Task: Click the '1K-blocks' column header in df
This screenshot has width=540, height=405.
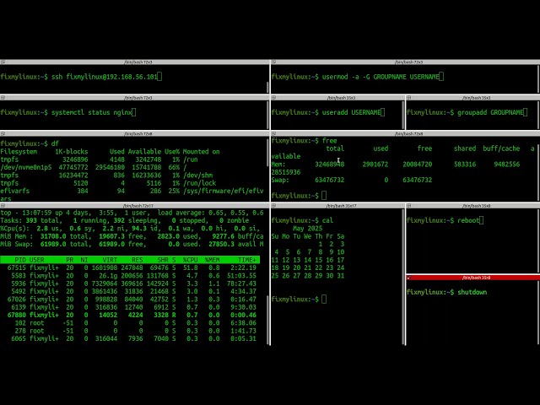Action: tap(71, 152)
